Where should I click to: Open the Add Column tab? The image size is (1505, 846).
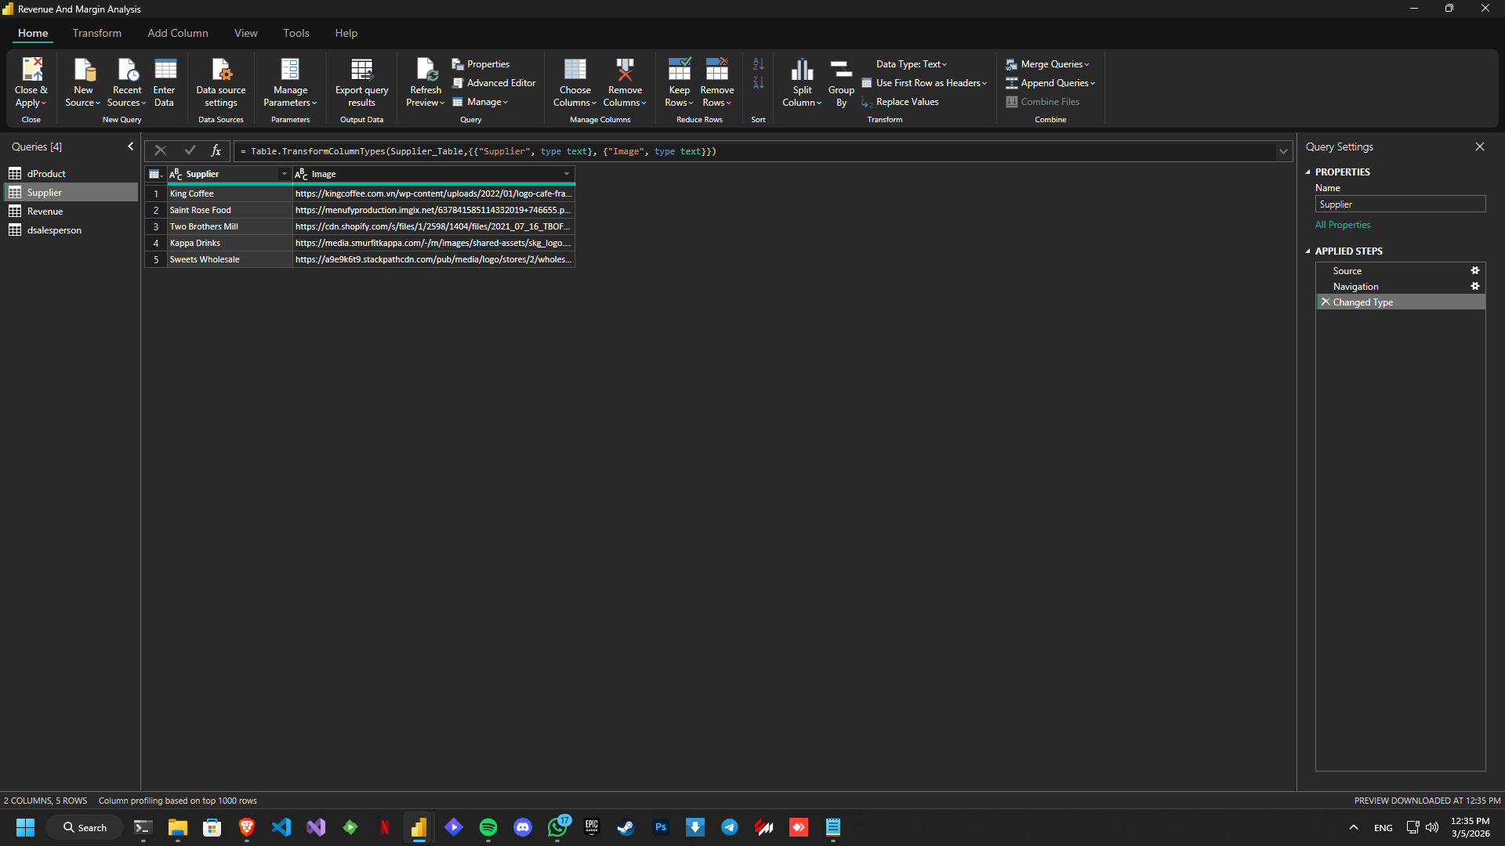click(x=178, y=33)
